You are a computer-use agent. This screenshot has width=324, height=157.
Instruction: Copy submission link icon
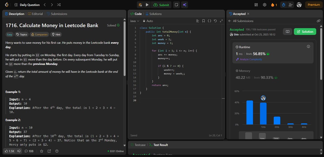[x=318, y=21]
